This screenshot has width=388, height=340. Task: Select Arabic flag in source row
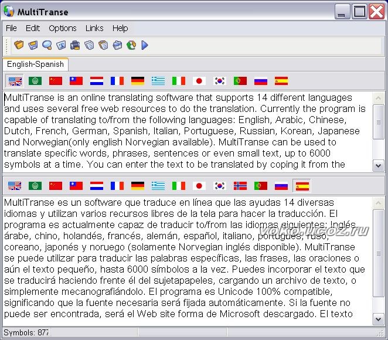pyautogui.click(x=35, y=81)
